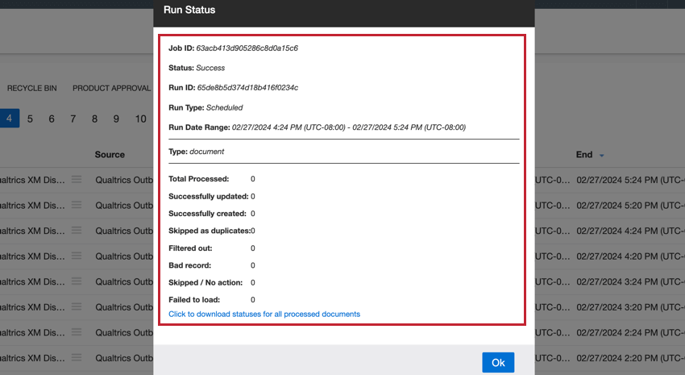Click download statuses for all processed documents link
685x375 pixels.
[264, 314]
